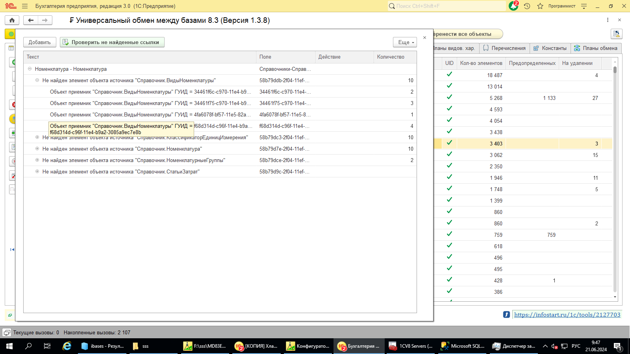Viewport: 630px width, 354px height.
Task: Switch to 1CV8 Servers taskbar window
Action: pyautogui.click(x=411, y=346)
